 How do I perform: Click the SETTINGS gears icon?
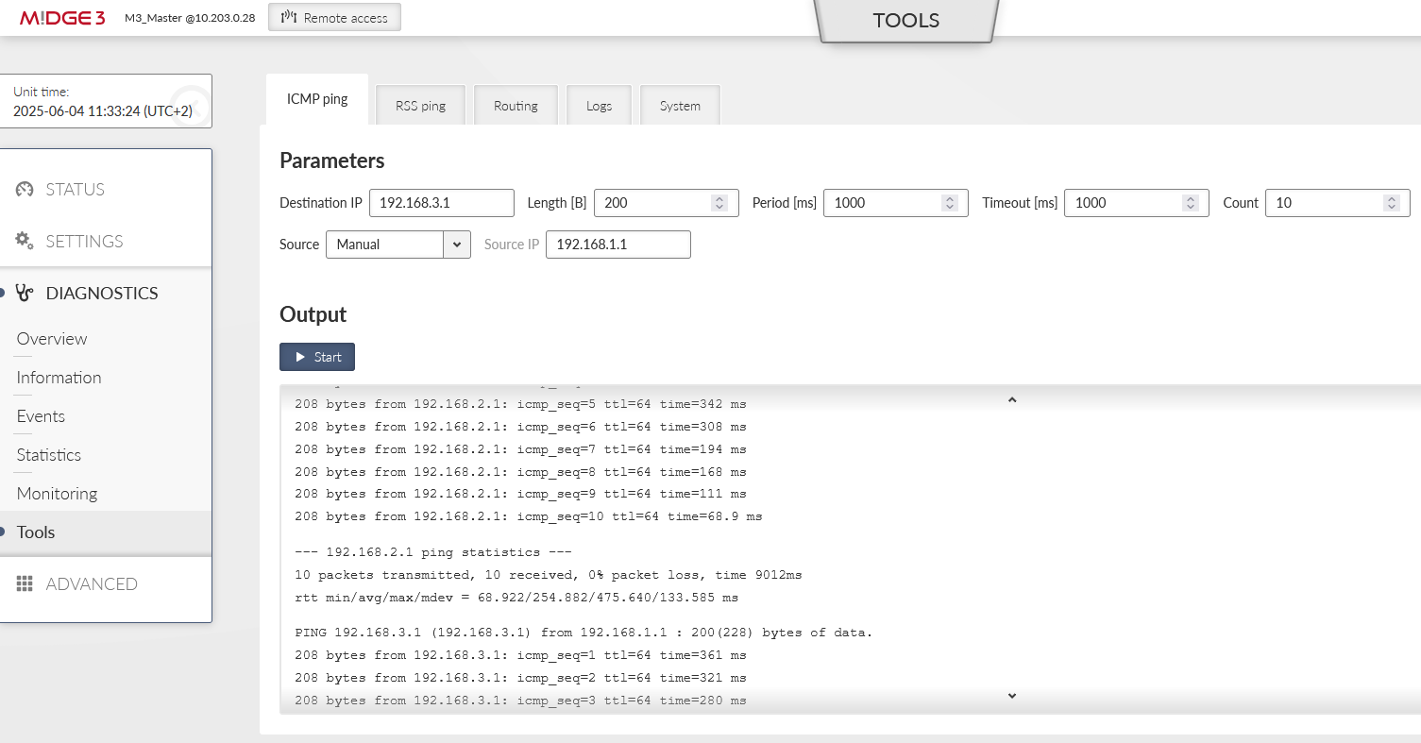point(25,241)
